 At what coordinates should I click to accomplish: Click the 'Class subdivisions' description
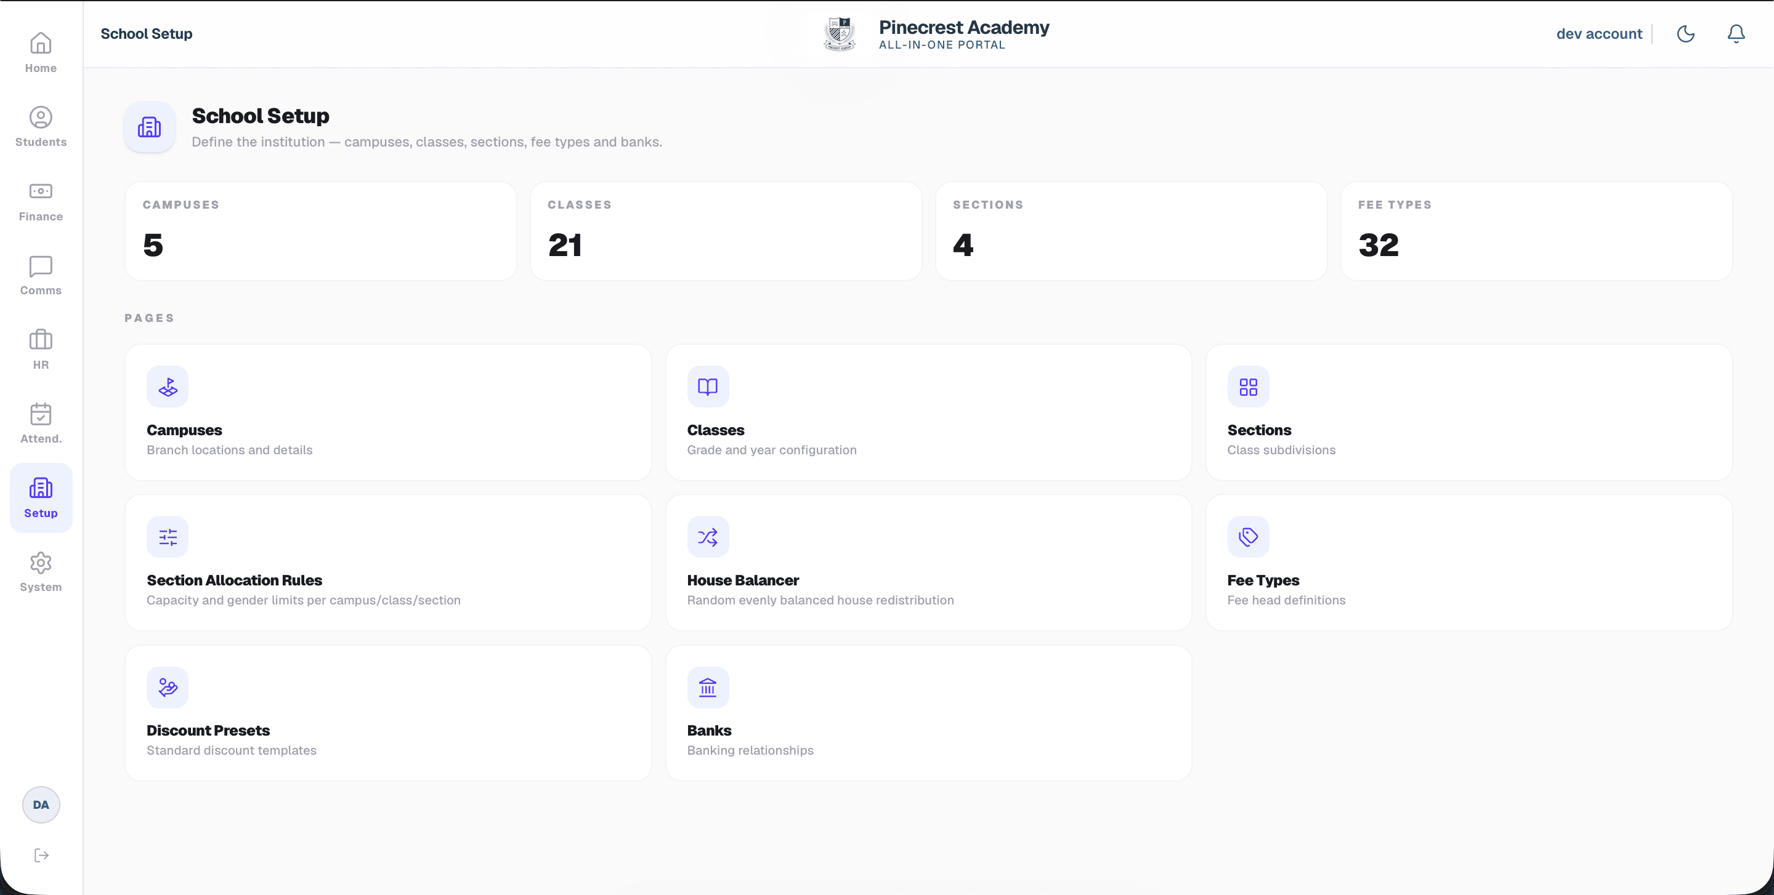tap(1281, 449)
